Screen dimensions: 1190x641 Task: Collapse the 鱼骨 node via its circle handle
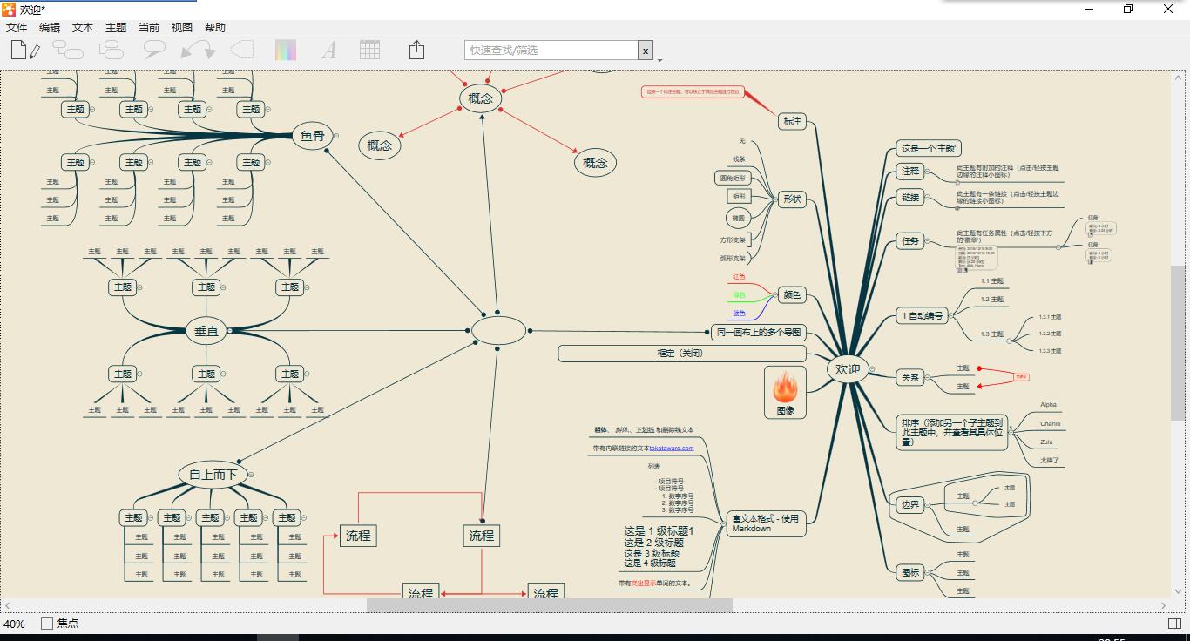coord(336,136)
